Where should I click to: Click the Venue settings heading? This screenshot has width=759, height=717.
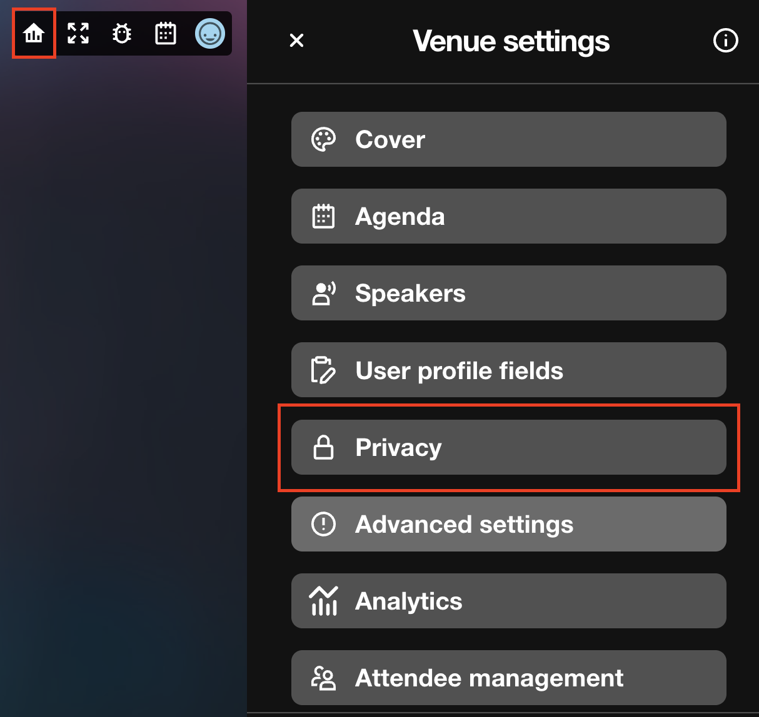pyautogui.click(x=511, y=41)
